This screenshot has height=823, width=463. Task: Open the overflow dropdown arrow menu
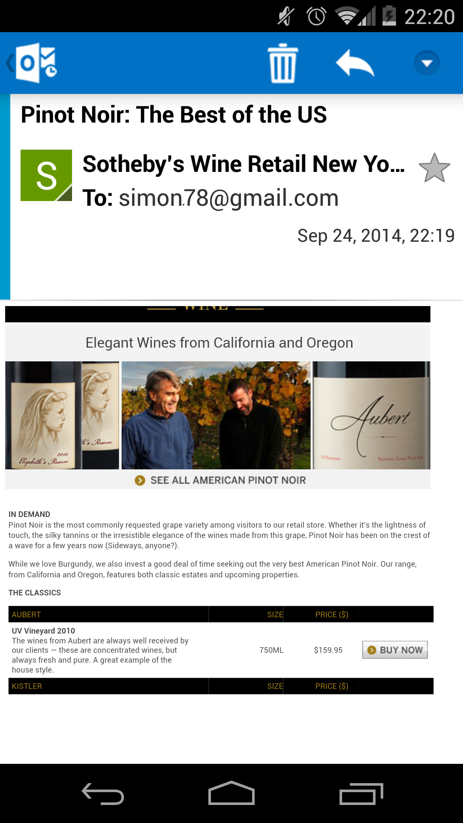427,63
